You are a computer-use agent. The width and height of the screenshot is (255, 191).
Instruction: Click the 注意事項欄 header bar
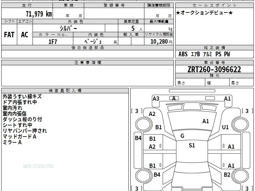click(87, 62)
